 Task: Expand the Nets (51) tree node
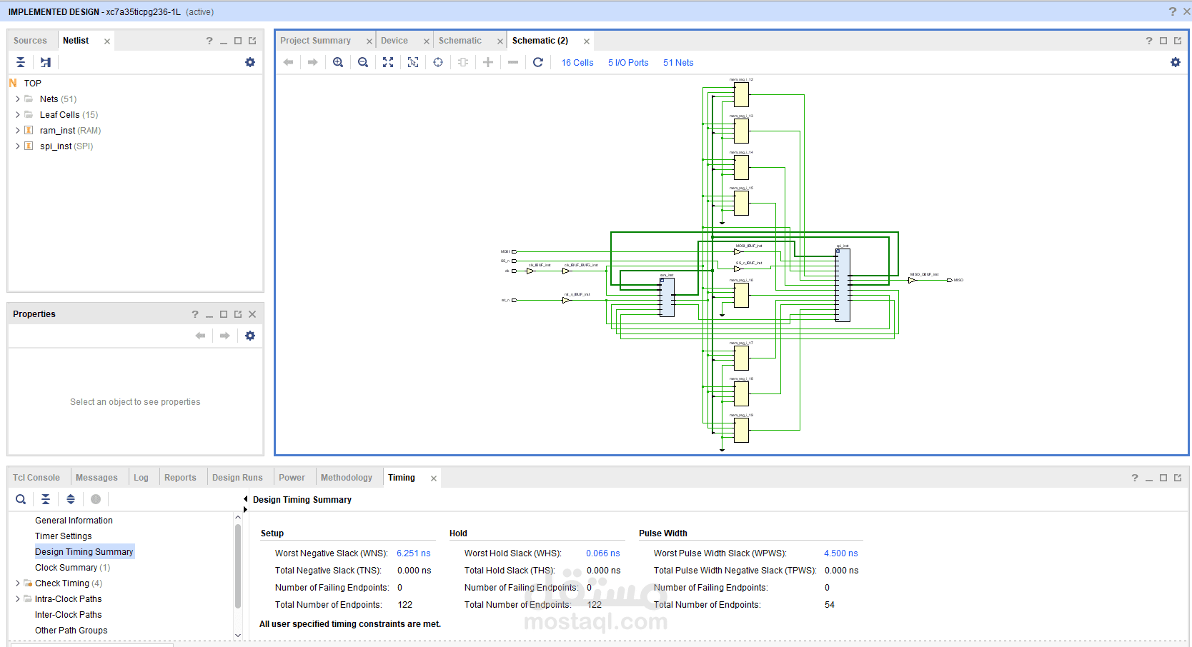pos(18,99)
